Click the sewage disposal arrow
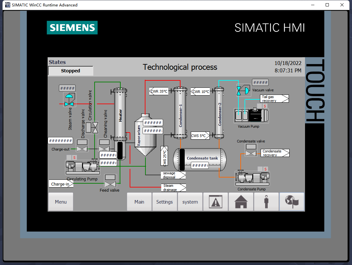The image size is (352, 265). tap(173, 175)
